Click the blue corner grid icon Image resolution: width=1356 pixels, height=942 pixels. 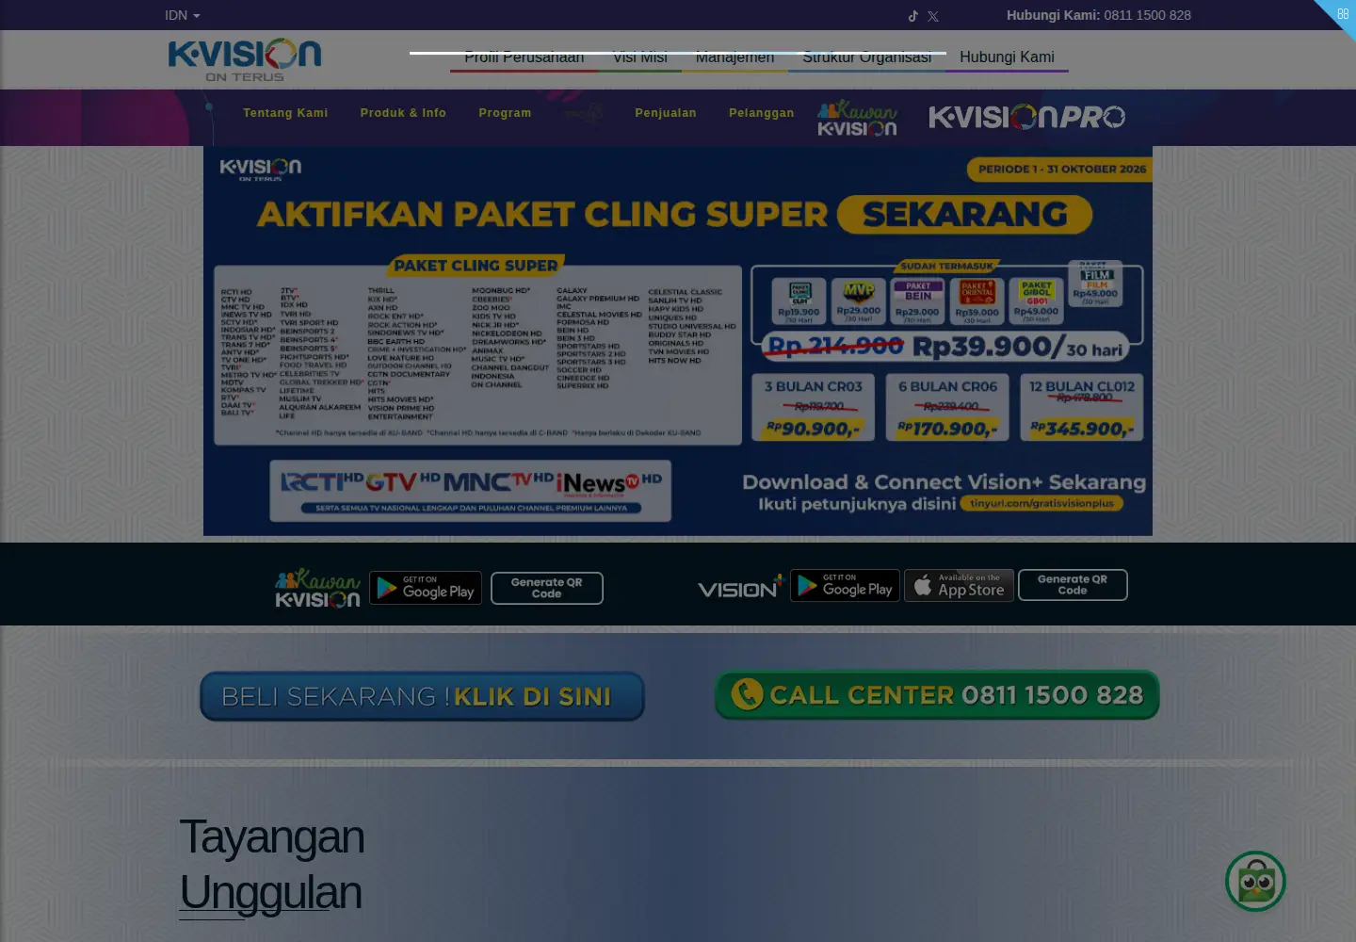tap(1343, 13)
